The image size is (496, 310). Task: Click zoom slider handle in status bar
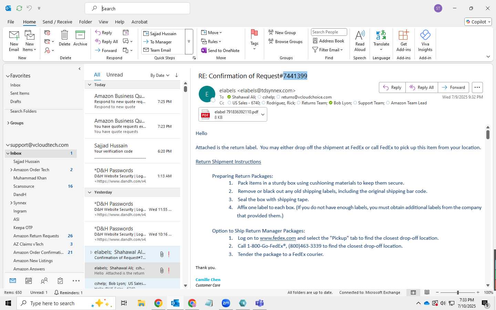click(458, 292)
